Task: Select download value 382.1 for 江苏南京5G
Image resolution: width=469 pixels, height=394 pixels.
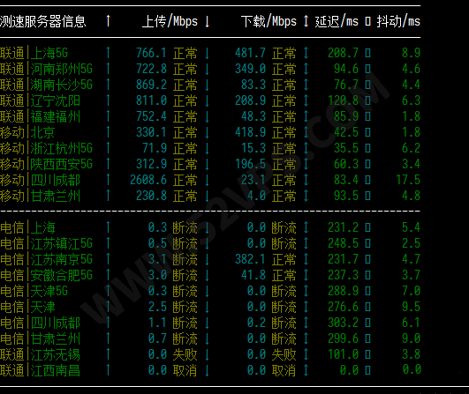Action: point(250,259)
